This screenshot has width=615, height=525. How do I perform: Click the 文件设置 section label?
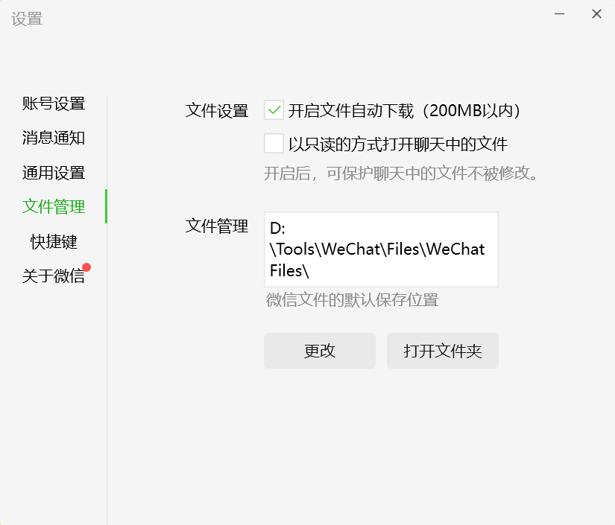click(x=216, y=110)
